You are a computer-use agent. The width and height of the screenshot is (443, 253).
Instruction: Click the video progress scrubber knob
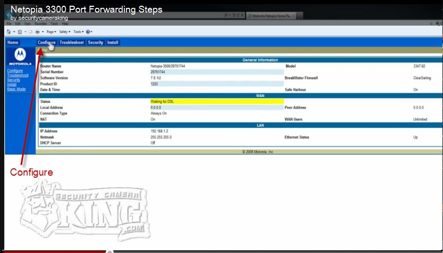click(109, 251)
